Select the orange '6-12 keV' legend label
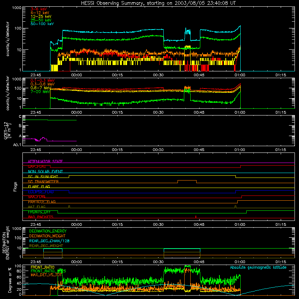This screenshot has width=299, height=299. coord(40,13)
